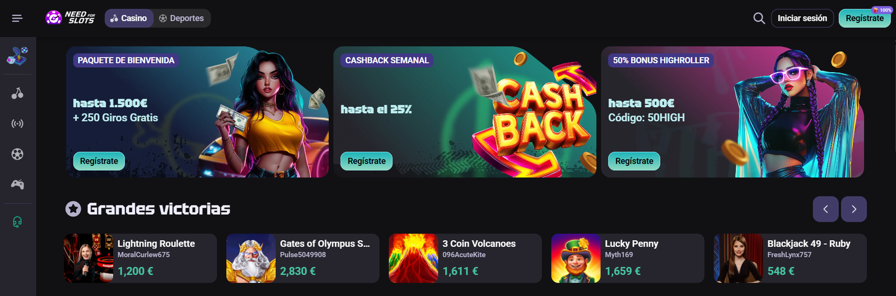The width and height of the screenshot is (896, 296).
Task: Open the 3 Coin Volcanoes win card
Action: coord(465,258)
